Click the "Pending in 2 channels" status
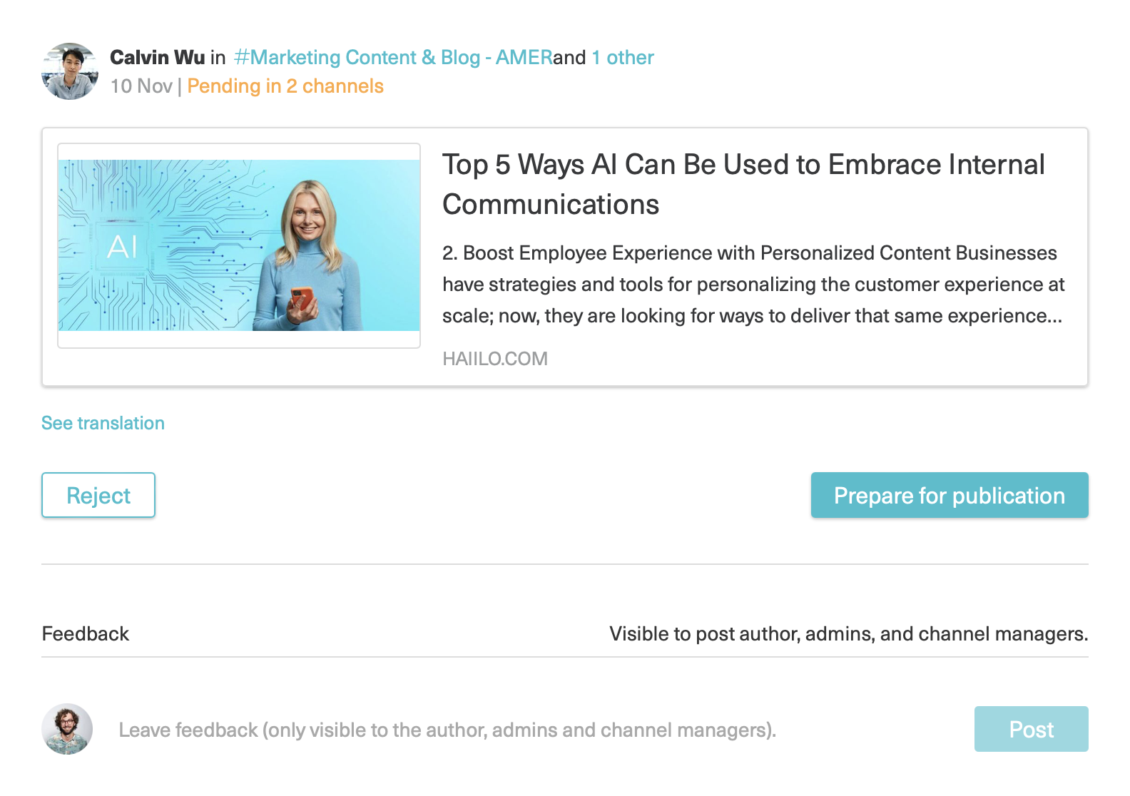Screen dimensions: 1130x796 tap(285, 86)
